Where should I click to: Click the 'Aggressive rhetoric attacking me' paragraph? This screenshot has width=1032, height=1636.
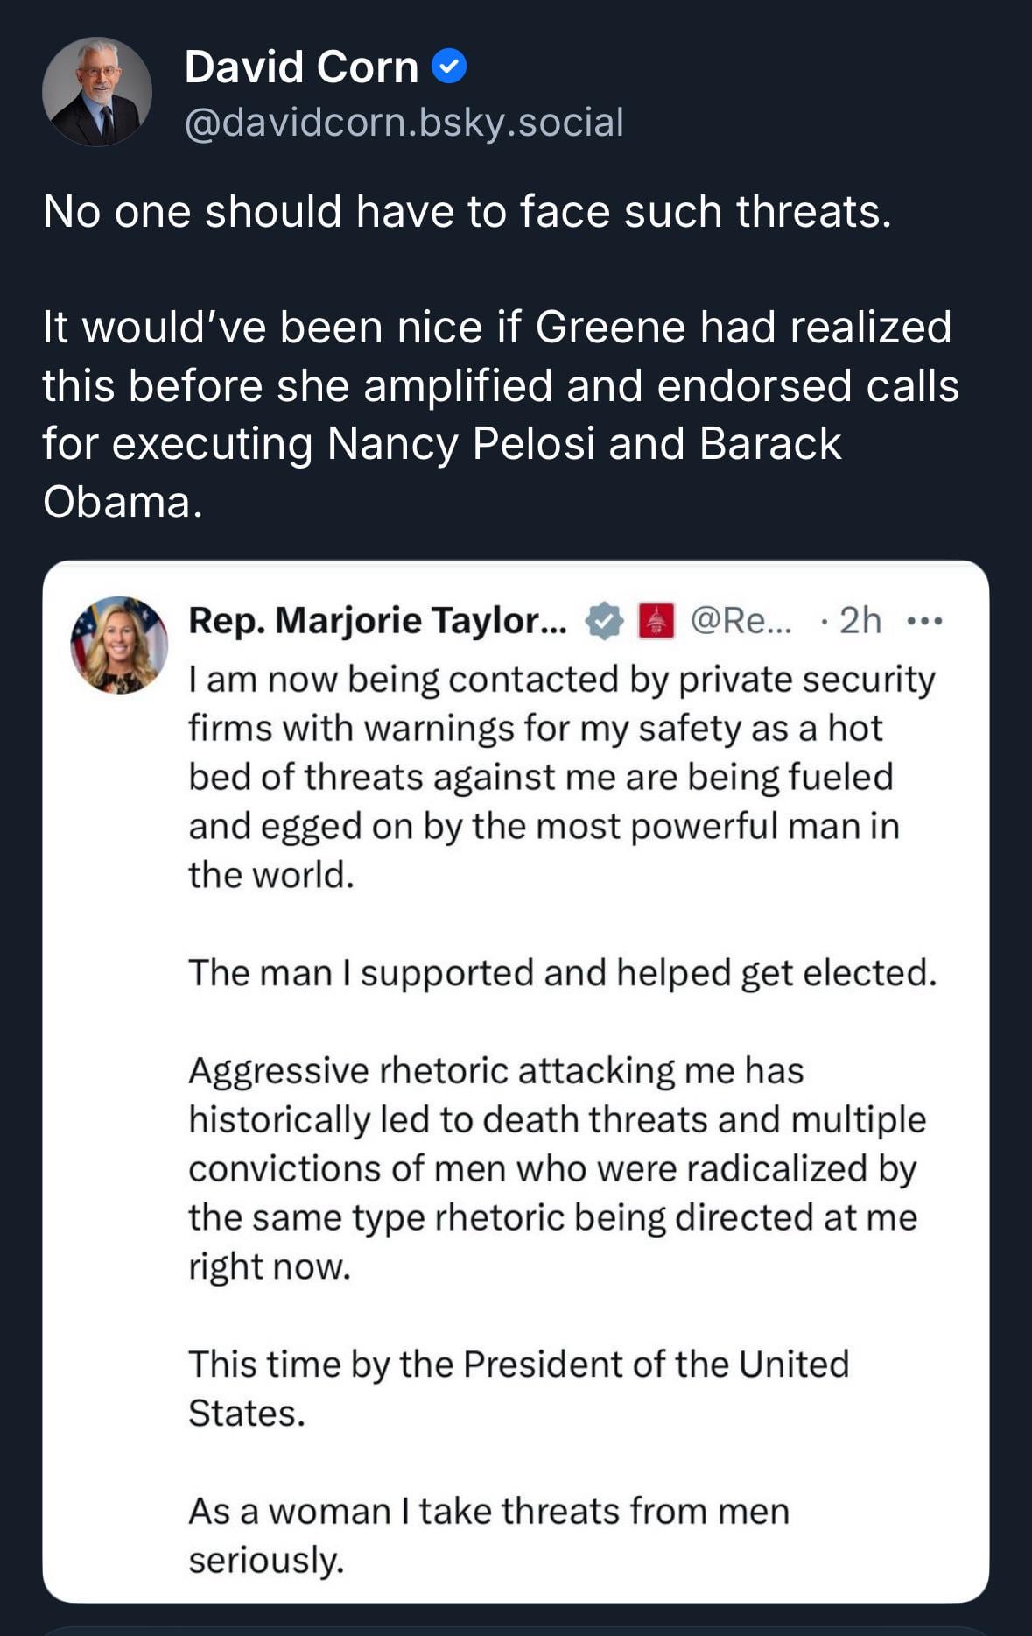pyautogui.click(x=557, y=1167)
